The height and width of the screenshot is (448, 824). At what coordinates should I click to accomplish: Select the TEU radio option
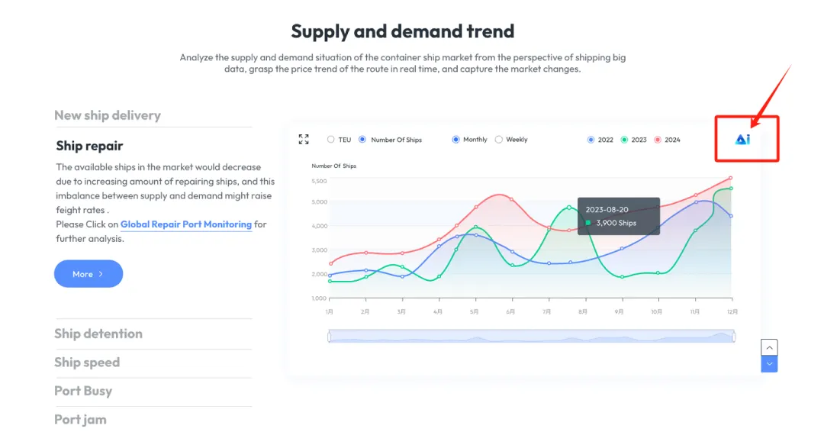point(339,140)
